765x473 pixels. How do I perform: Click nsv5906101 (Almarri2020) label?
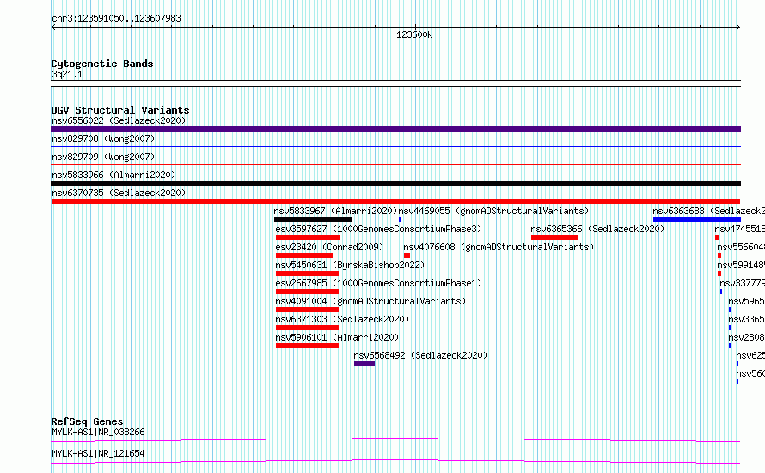pyautogui.click(x=337, y=337)
